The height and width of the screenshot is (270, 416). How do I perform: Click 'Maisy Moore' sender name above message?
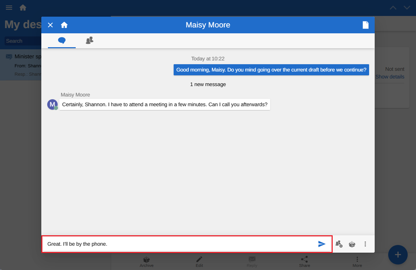tap(75, 95)
